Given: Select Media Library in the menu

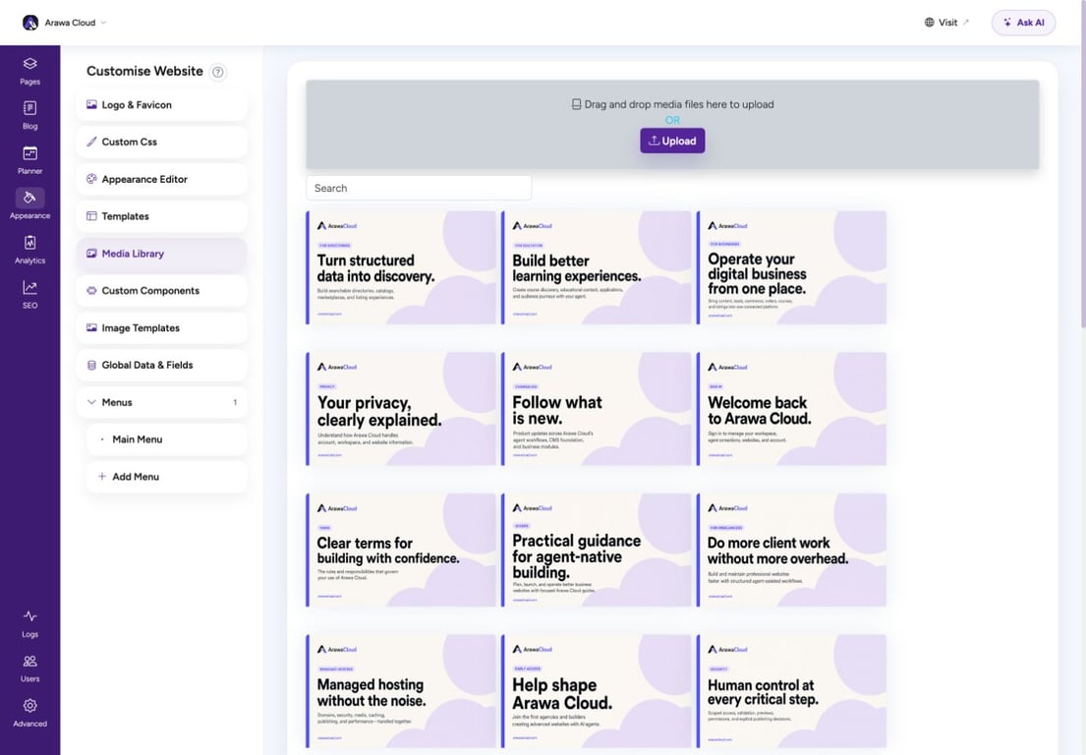Looking at the screenshot, I should (x=161, y=254).
